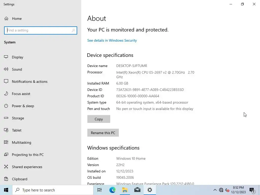Open File Explorer from the taskbar
Image resolution: width=260 pixels, height=195 pixels.
(125, 190)
